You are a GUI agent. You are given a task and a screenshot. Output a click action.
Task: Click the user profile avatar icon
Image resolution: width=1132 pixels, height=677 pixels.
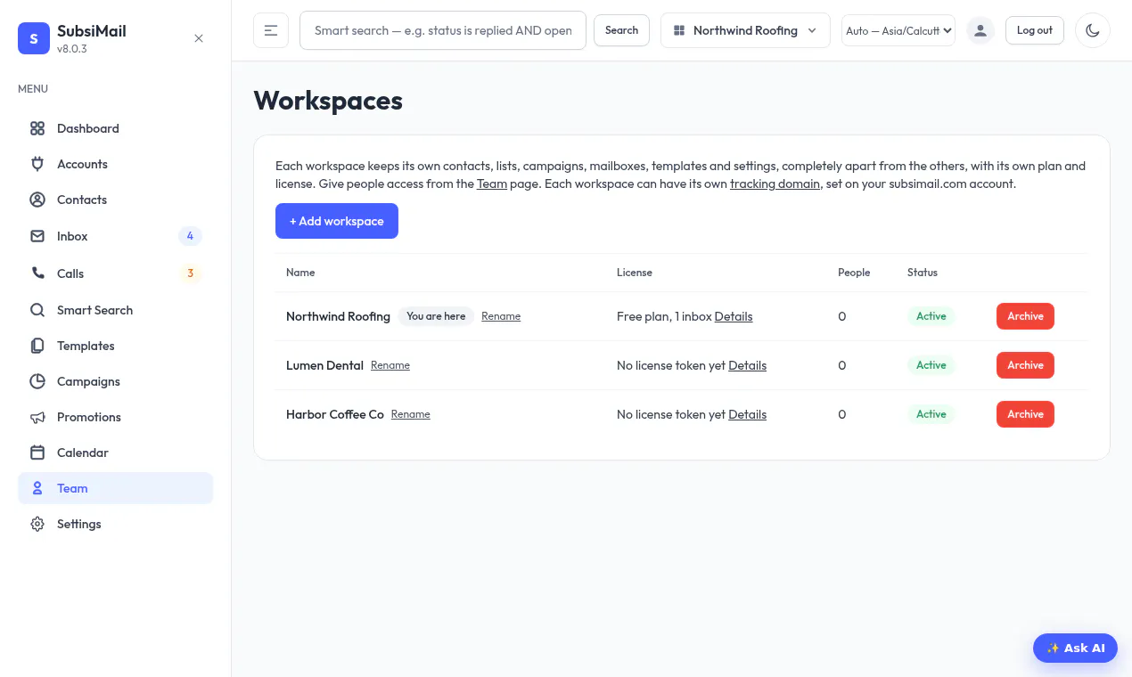pyautogui.click(x=980, y=30)
